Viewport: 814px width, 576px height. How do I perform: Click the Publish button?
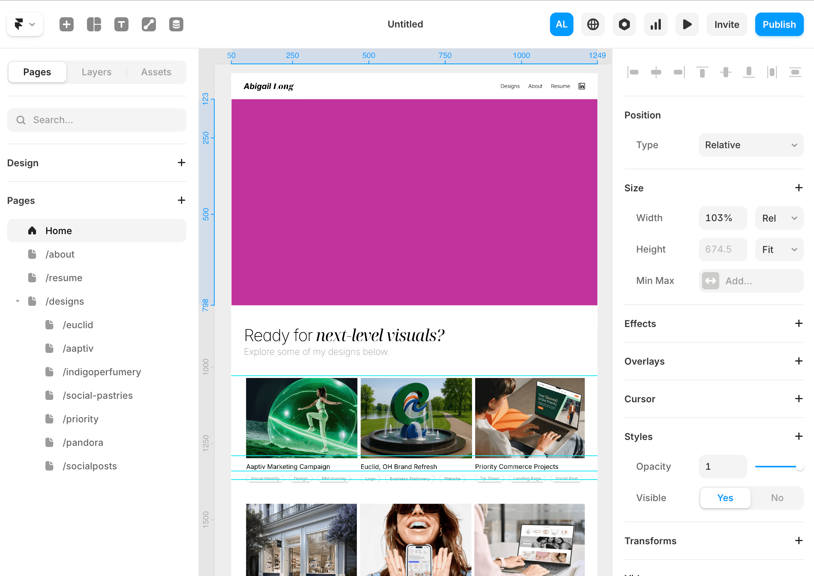tap(779, 24)
